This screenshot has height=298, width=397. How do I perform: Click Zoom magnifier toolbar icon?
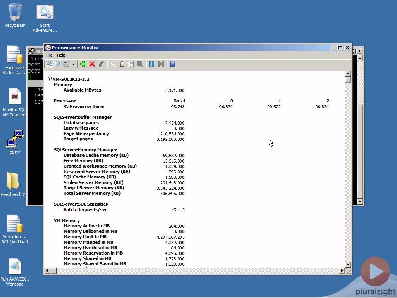coord(140,64)
